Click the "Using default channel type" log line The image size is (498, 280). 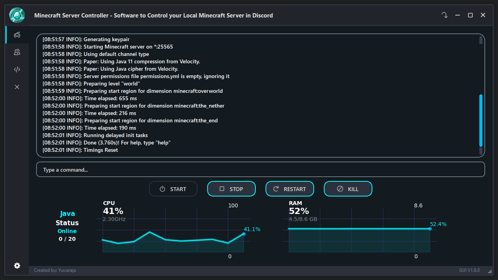(96, 54)
